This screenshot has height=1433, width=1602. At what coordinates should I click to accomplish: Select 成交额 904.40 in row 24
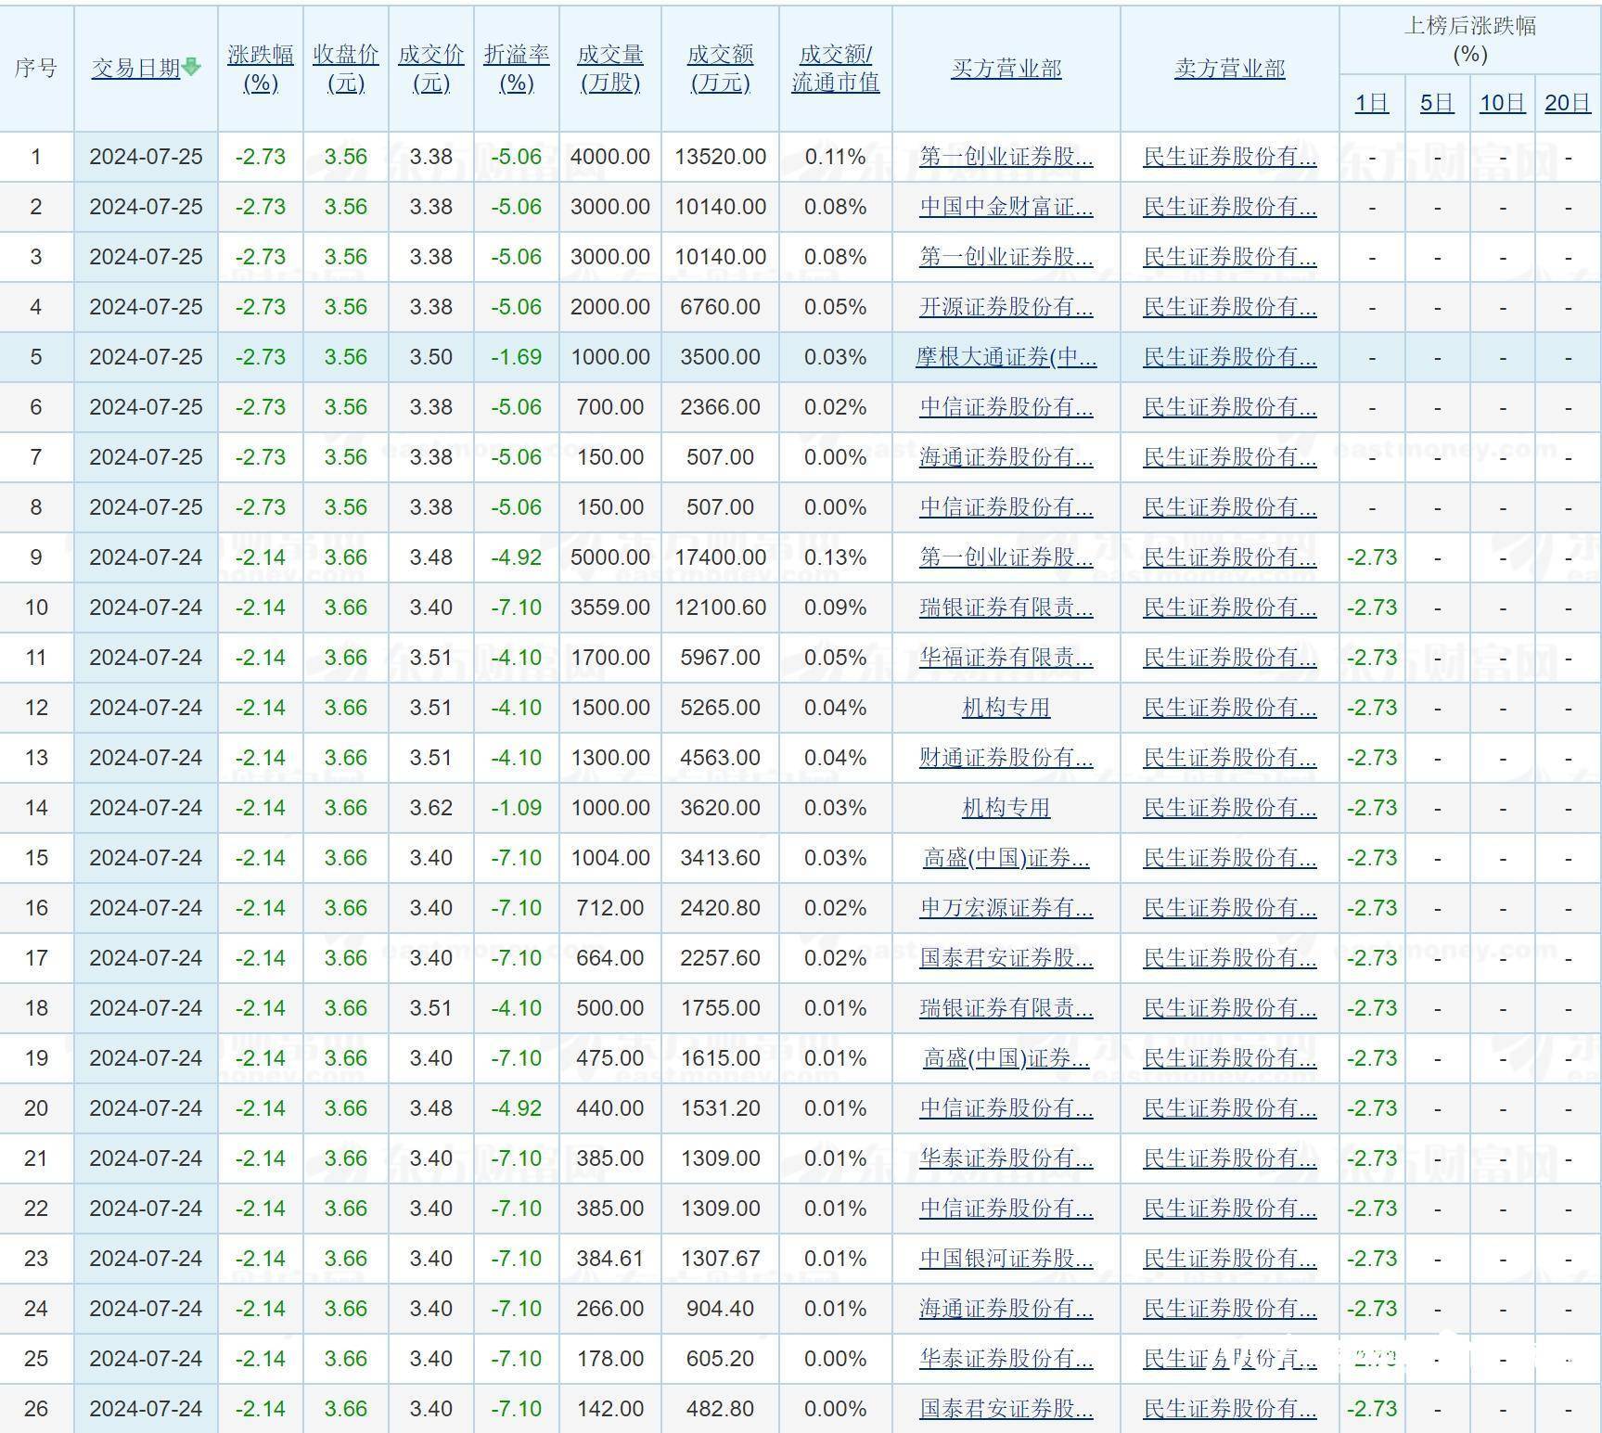tap(721, 1309)
